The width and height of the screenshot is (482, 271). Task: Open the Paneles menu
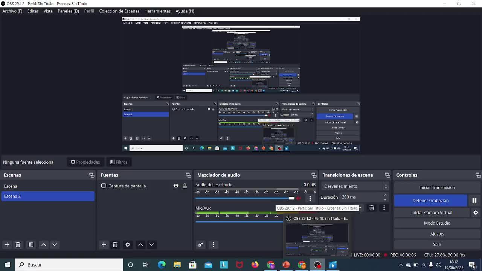coord(68,11)
